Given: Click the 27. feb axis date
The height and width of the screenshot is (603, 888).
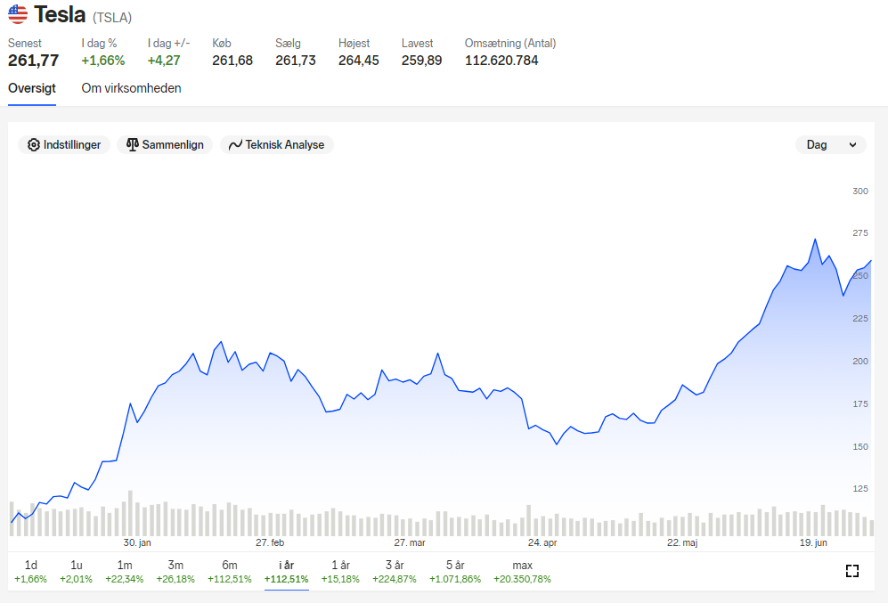Looking at the screenshot, I should [x=270, y=542].
